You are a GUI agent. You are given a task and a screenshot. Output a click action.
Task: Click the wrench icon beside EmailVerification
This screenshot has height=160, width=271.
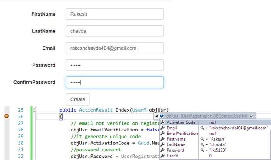coord(162,134)
